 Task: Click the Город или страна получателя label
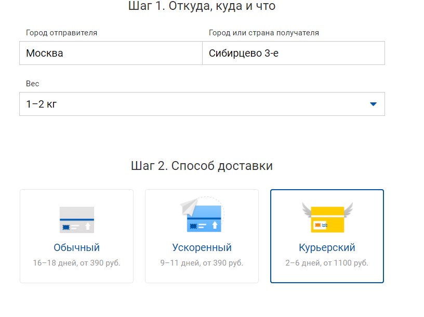(264, 33)
